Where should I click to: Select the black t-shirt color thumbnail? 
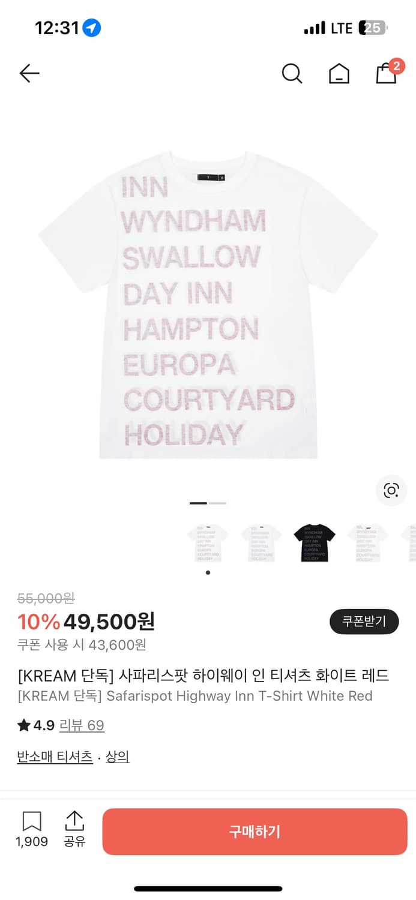pyautogui.click(x=315, y=542)
